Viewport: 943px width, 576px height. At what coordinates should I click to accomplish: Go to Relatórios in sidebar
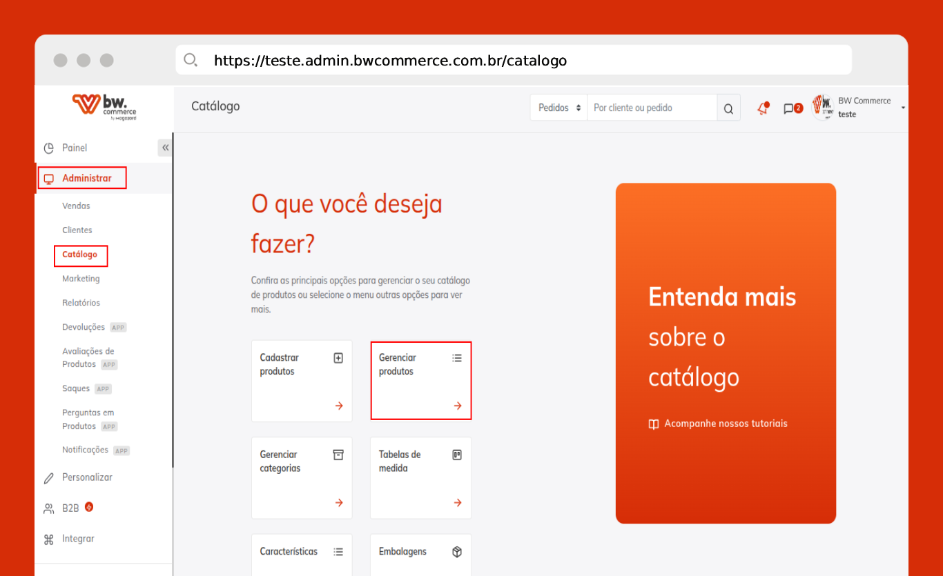tap(81, 303)
